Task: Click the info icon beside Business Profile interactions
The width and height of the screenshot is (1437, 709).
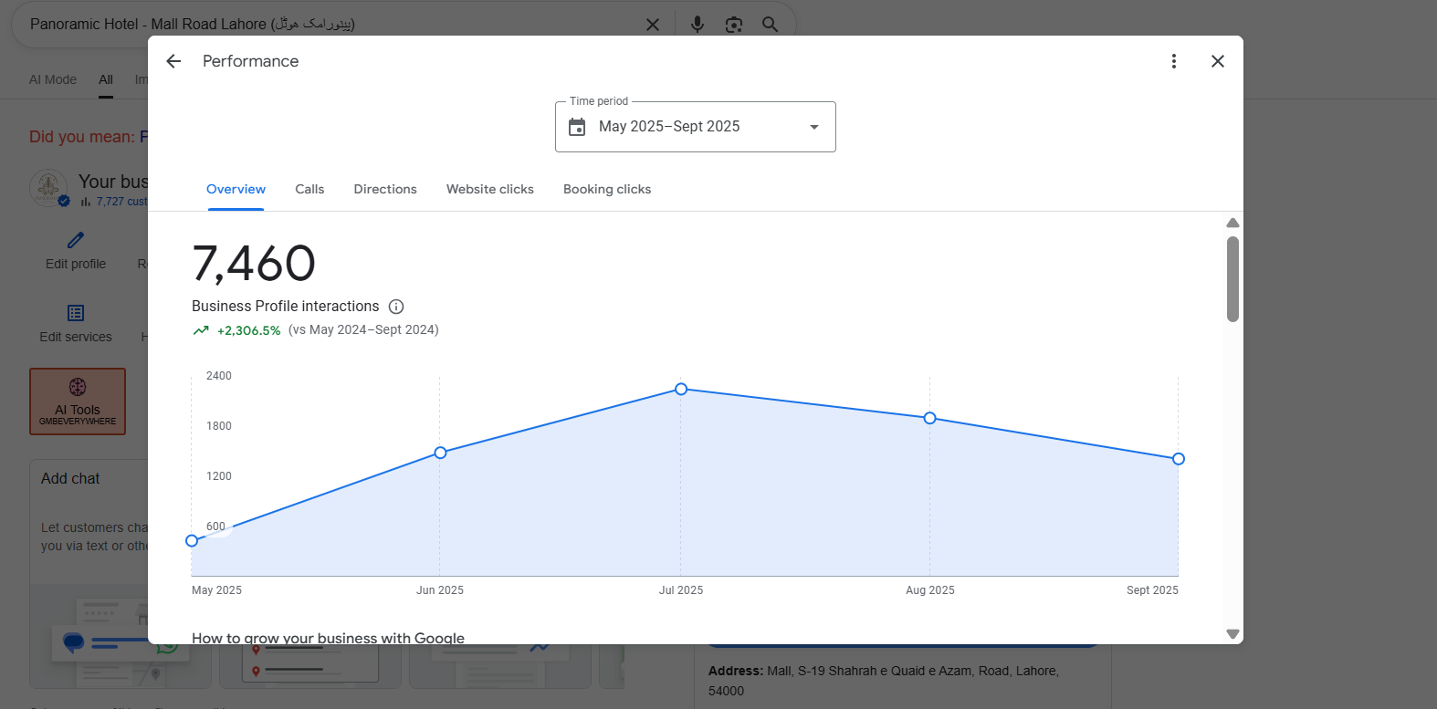Action: 396,307
